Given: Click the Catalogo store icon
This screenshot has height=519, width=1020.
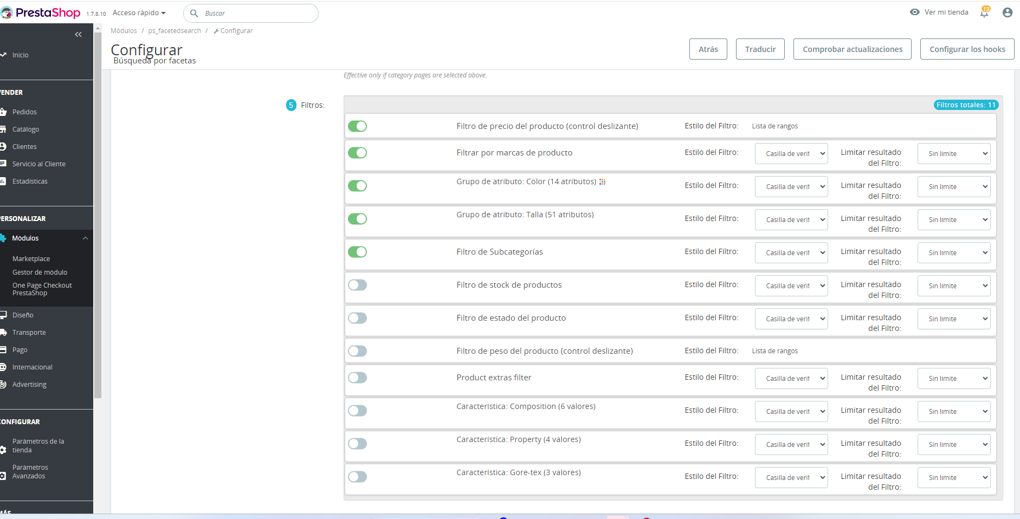Looking at the screenshot, I should (3, 129).
